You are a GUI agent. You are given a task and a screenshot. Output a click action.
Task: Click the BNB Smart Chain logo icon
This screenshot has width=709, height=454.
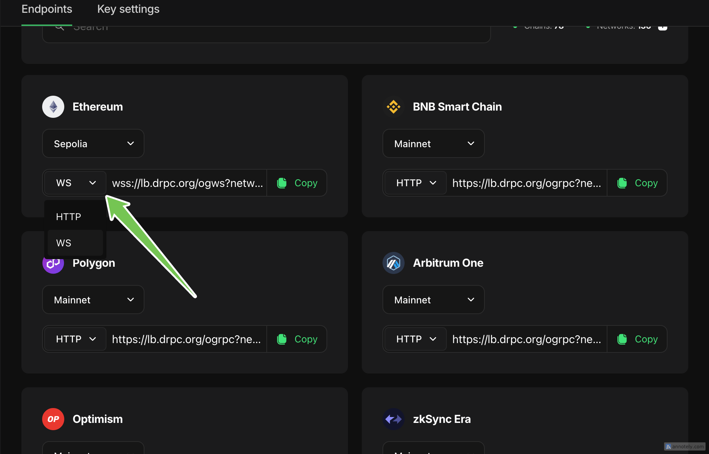(x=393, y=107)
